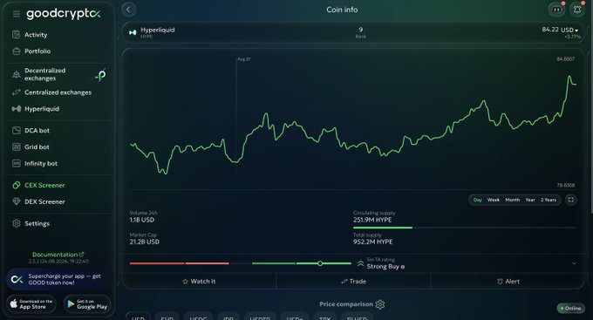Viewport: 593px width, 320px height.
Task: Expand the 5m TA rating chevron
Action: pos(574,263)
